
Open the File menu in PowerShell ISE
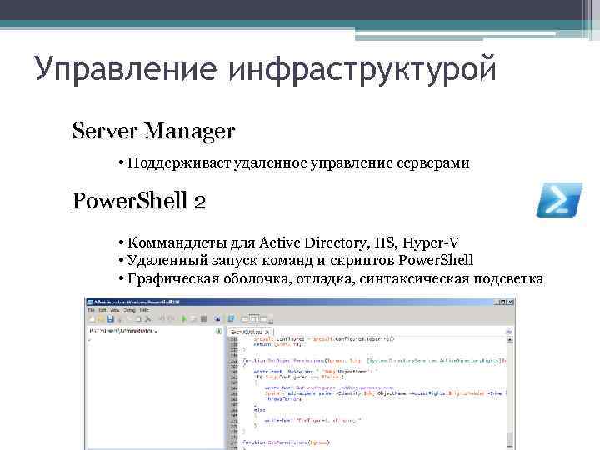click(91, 310)
